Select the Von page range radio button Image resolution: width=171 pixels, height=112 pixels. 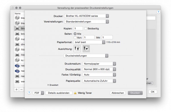75,38
